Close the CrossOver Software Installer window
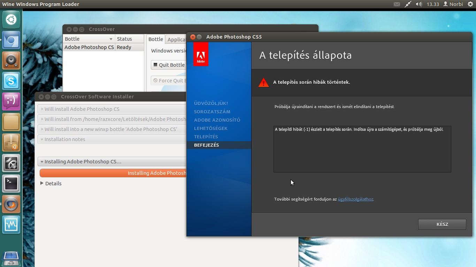This screenshot has width=476, height=267. (x=41, y=97)
